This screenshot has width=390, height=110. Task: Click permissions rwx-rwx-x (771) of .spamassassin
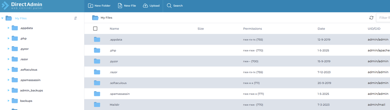click(253, 94)
